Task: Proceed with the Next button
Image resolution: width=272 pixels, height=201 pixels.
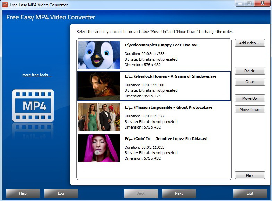Action: coord(179,193)
